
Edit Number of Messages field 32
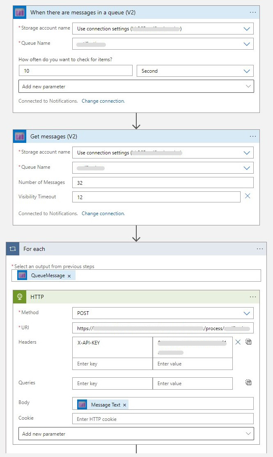pyautogui.click(x=163, y=183)
